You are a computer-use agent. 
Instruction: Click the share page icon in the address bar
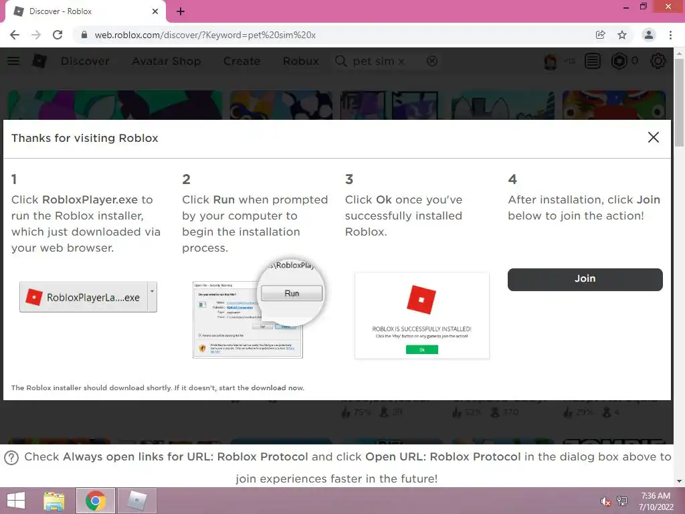click(601, 35)
